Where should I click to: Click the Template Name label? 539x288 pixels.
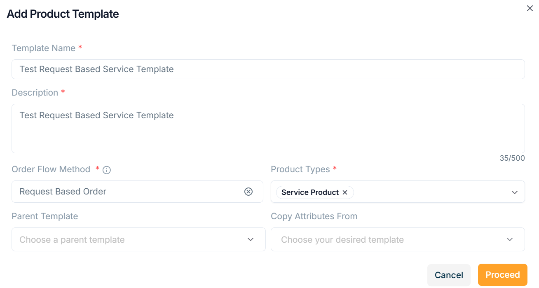[44, 48]
